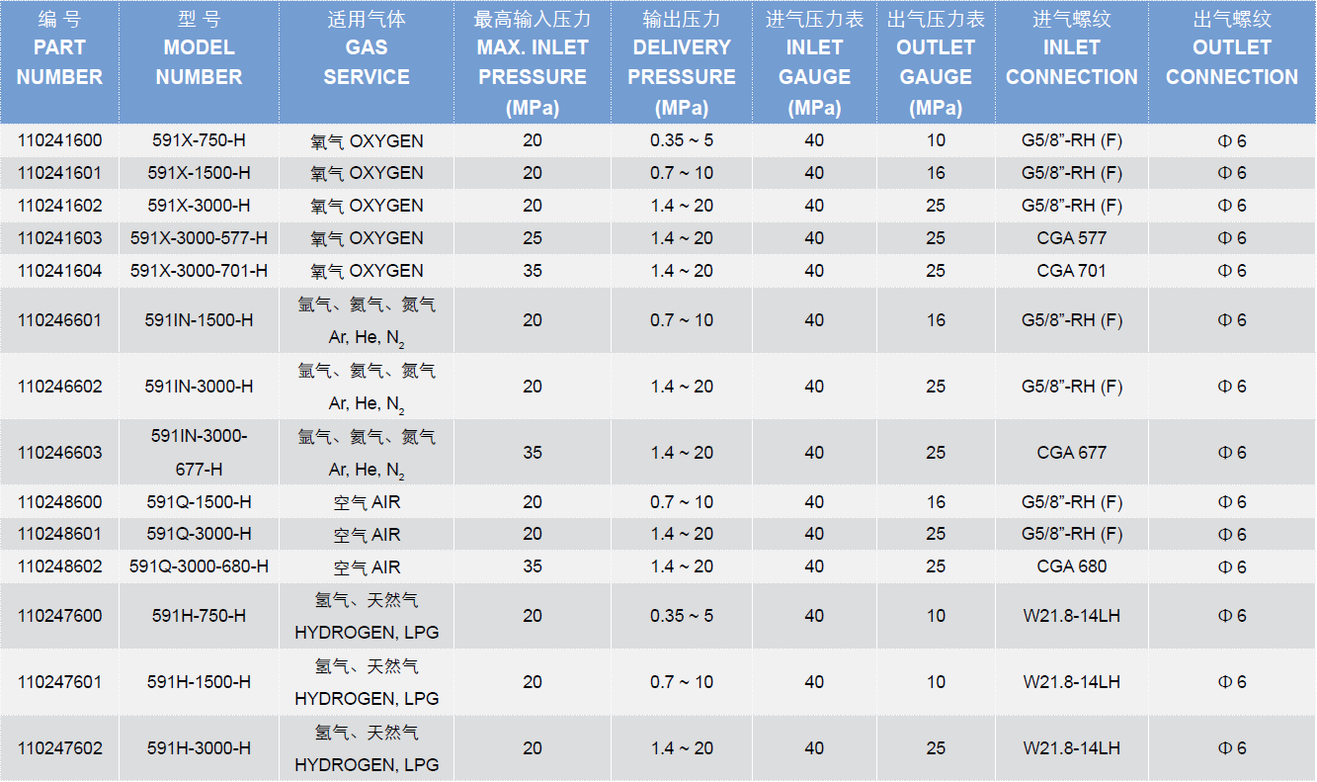The width and height of the screenshot is (1317, 782).
Task: Select the INLET GAUGE header cell
Action: (x=814, y=61)
